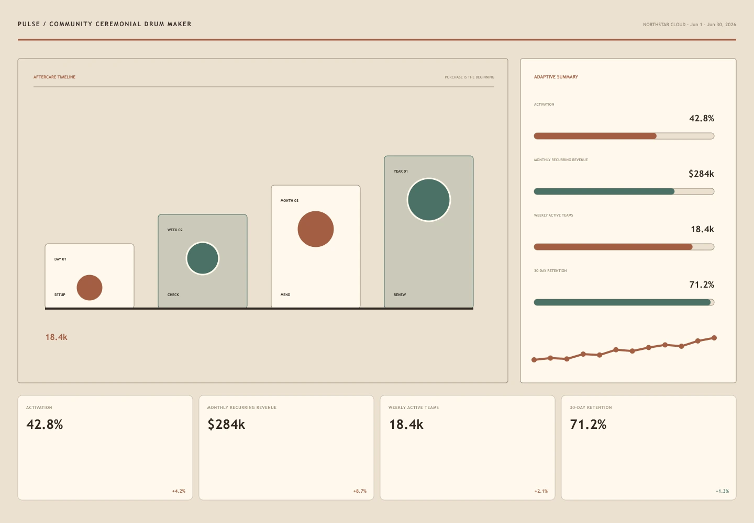
Task: Click the "$284k" value in Adaptive Summary
Action: [x=702, y=174]
